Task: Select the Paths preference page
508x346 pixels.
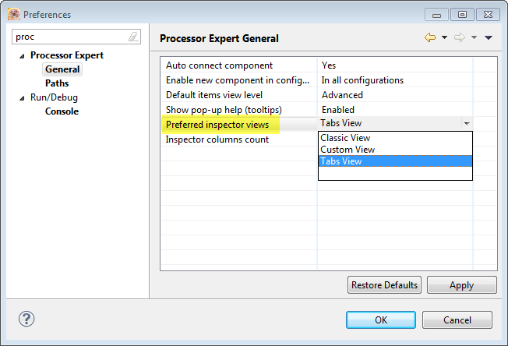Action: click(57, 83)
